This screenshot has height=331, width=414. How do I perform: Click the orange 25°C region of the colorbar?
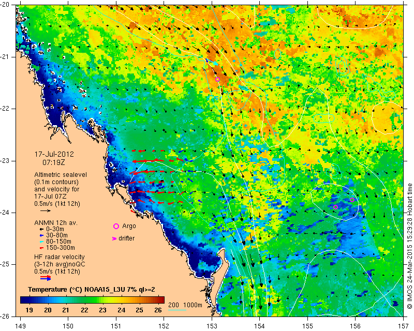point(139,300)
